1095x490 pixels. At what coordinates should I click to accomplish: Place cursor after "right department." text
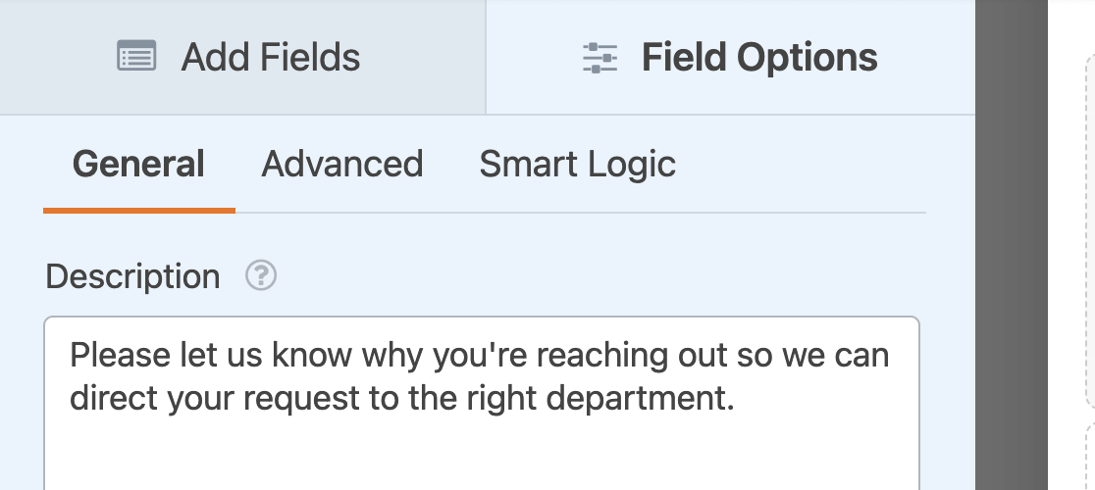click(736, 400)
